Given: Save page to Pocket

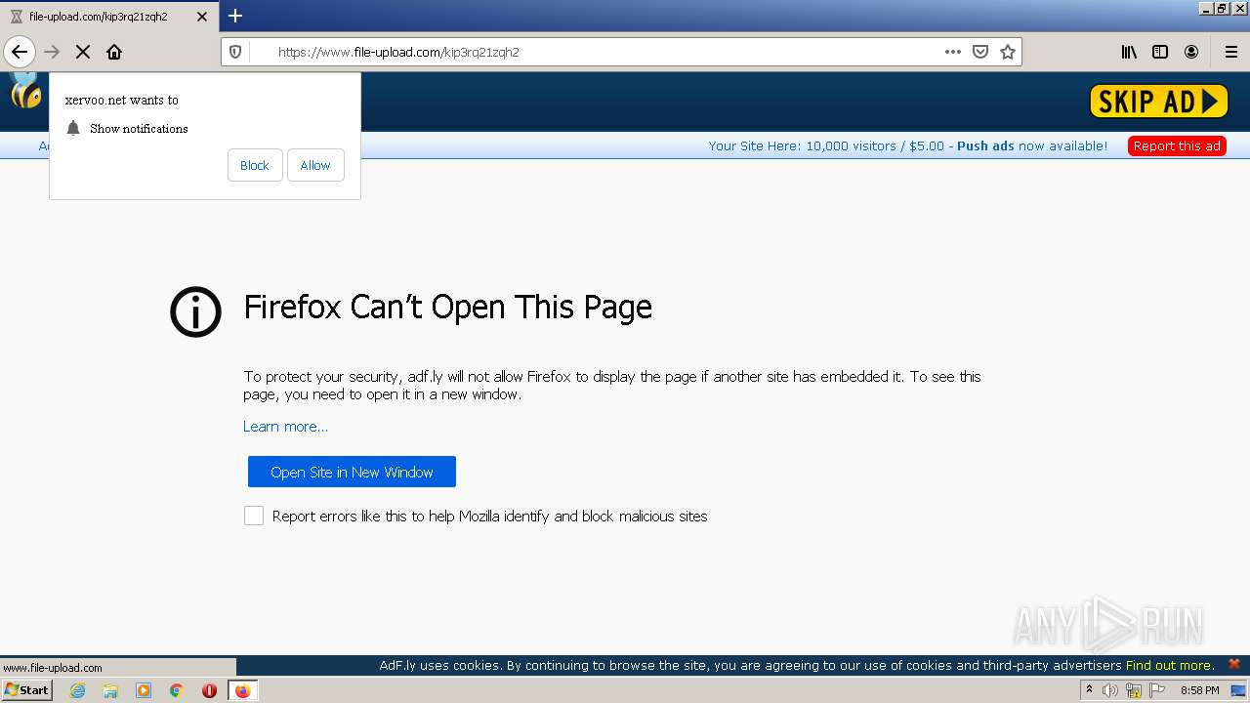Looking at the screenshot, I should point(980,52).
